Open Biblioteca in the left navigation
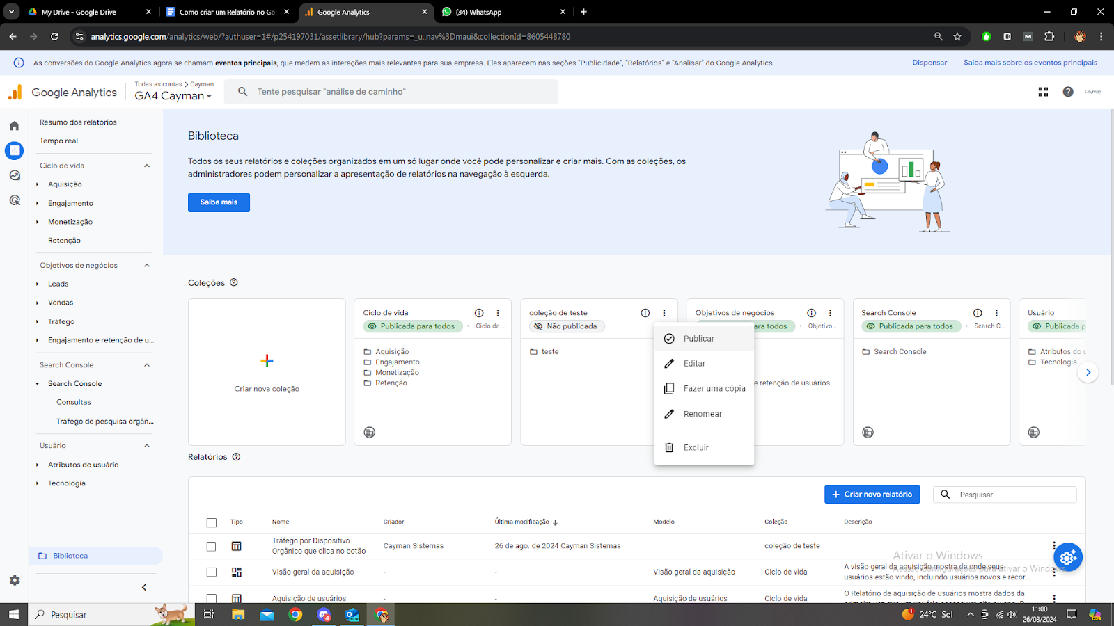Screen dimensions: 1114x626 pos(96,556)
